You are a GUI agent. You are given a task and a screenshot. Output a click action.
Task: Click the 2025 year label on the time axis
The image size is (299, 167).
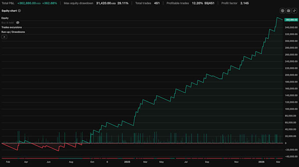point(127,162)
